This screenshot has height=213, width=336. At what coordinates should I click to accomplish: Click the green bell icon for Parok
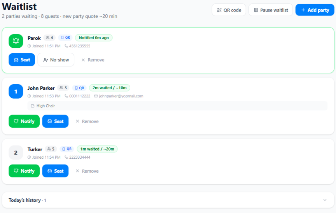click(16, 41)
